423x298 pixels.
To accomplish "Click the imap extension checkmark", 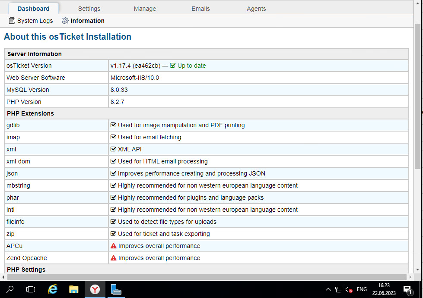I will [x=114, y=137].
